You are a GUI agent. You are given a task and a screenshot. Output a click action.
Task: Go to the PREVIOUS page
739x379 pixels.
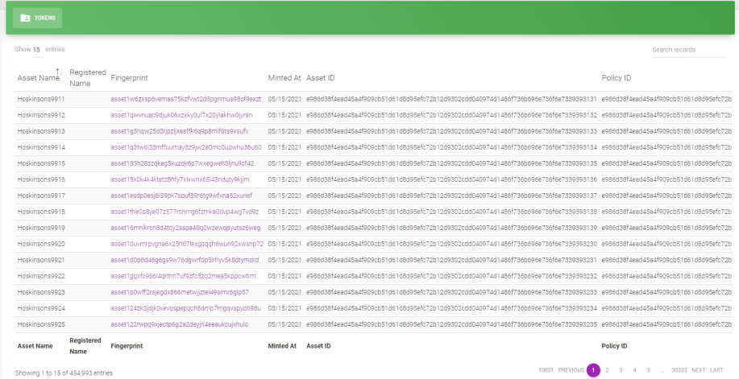point(571,370)
